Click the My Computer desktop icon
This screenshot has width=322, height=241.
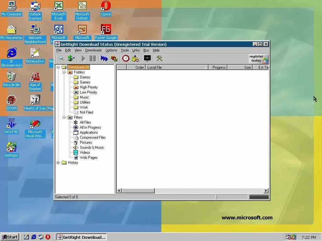[12, 8]
